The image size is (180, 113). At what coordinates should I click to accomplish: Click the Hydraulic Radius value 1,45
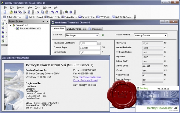152,52
